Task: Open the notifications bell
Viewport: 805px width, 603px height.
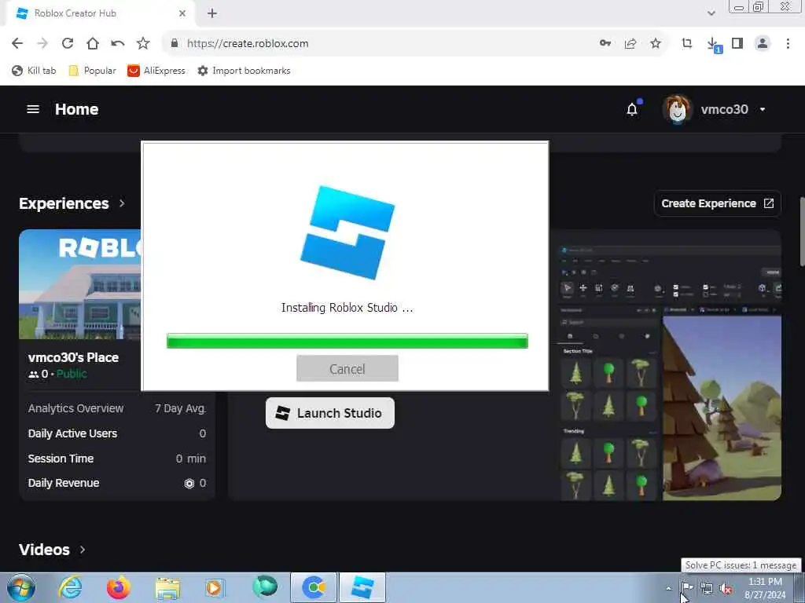Action: (x=632, y=109)
